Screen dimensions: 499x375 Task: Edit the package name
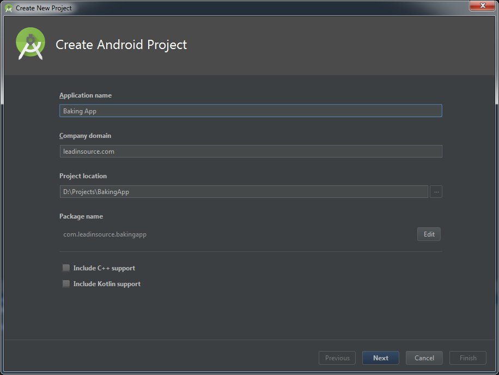point(429,234)
